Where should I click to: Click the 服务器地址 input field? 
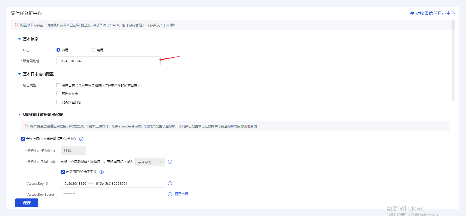pyautogui.click(x=108, y=61)
